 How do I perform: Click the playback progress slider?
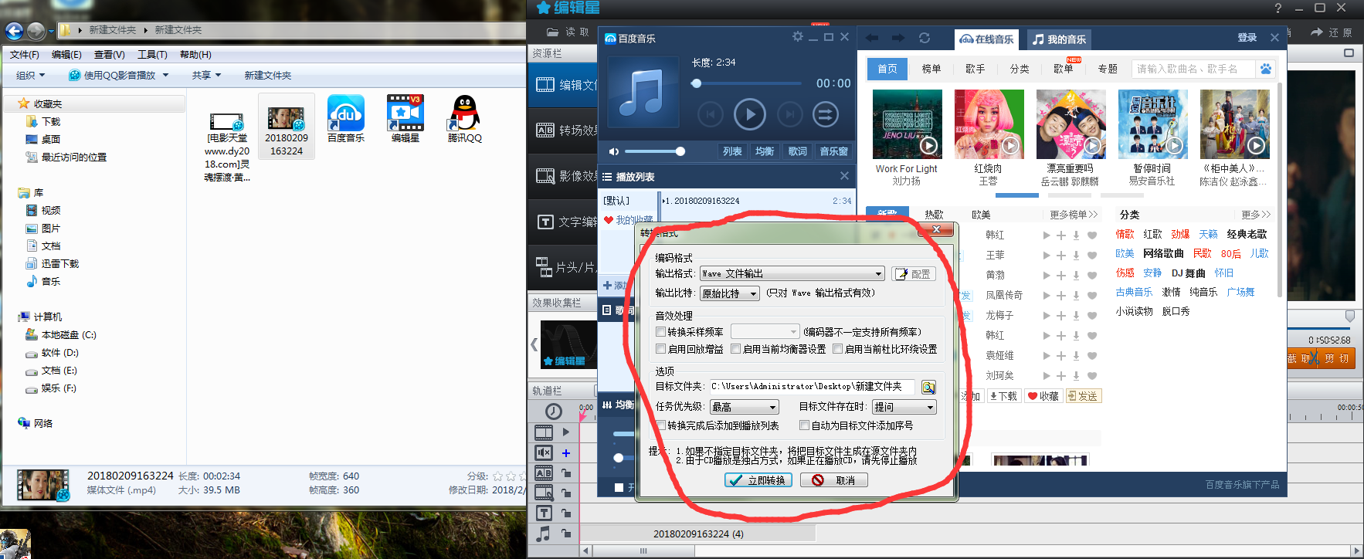click(747, 83)
